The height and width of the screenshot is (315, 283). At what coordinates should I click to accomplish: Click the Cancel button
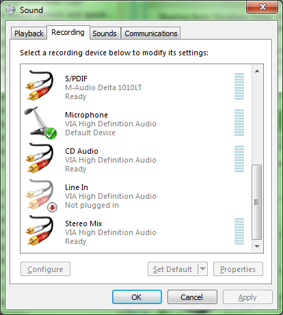tap(192, 297)
